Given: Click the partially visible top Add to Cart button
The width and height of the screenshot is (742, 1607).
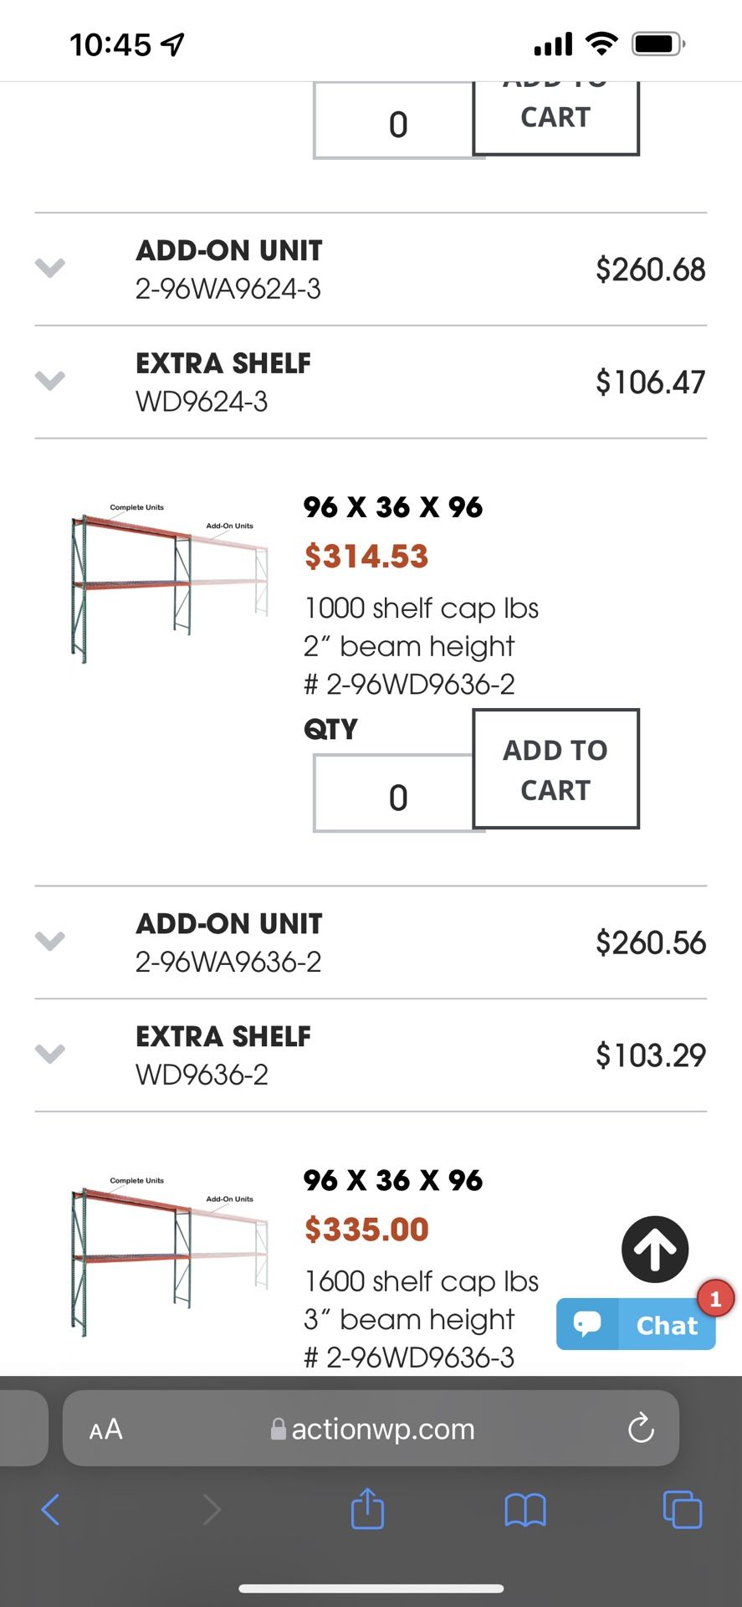Looking at the screenshot, I should (555, 119).
